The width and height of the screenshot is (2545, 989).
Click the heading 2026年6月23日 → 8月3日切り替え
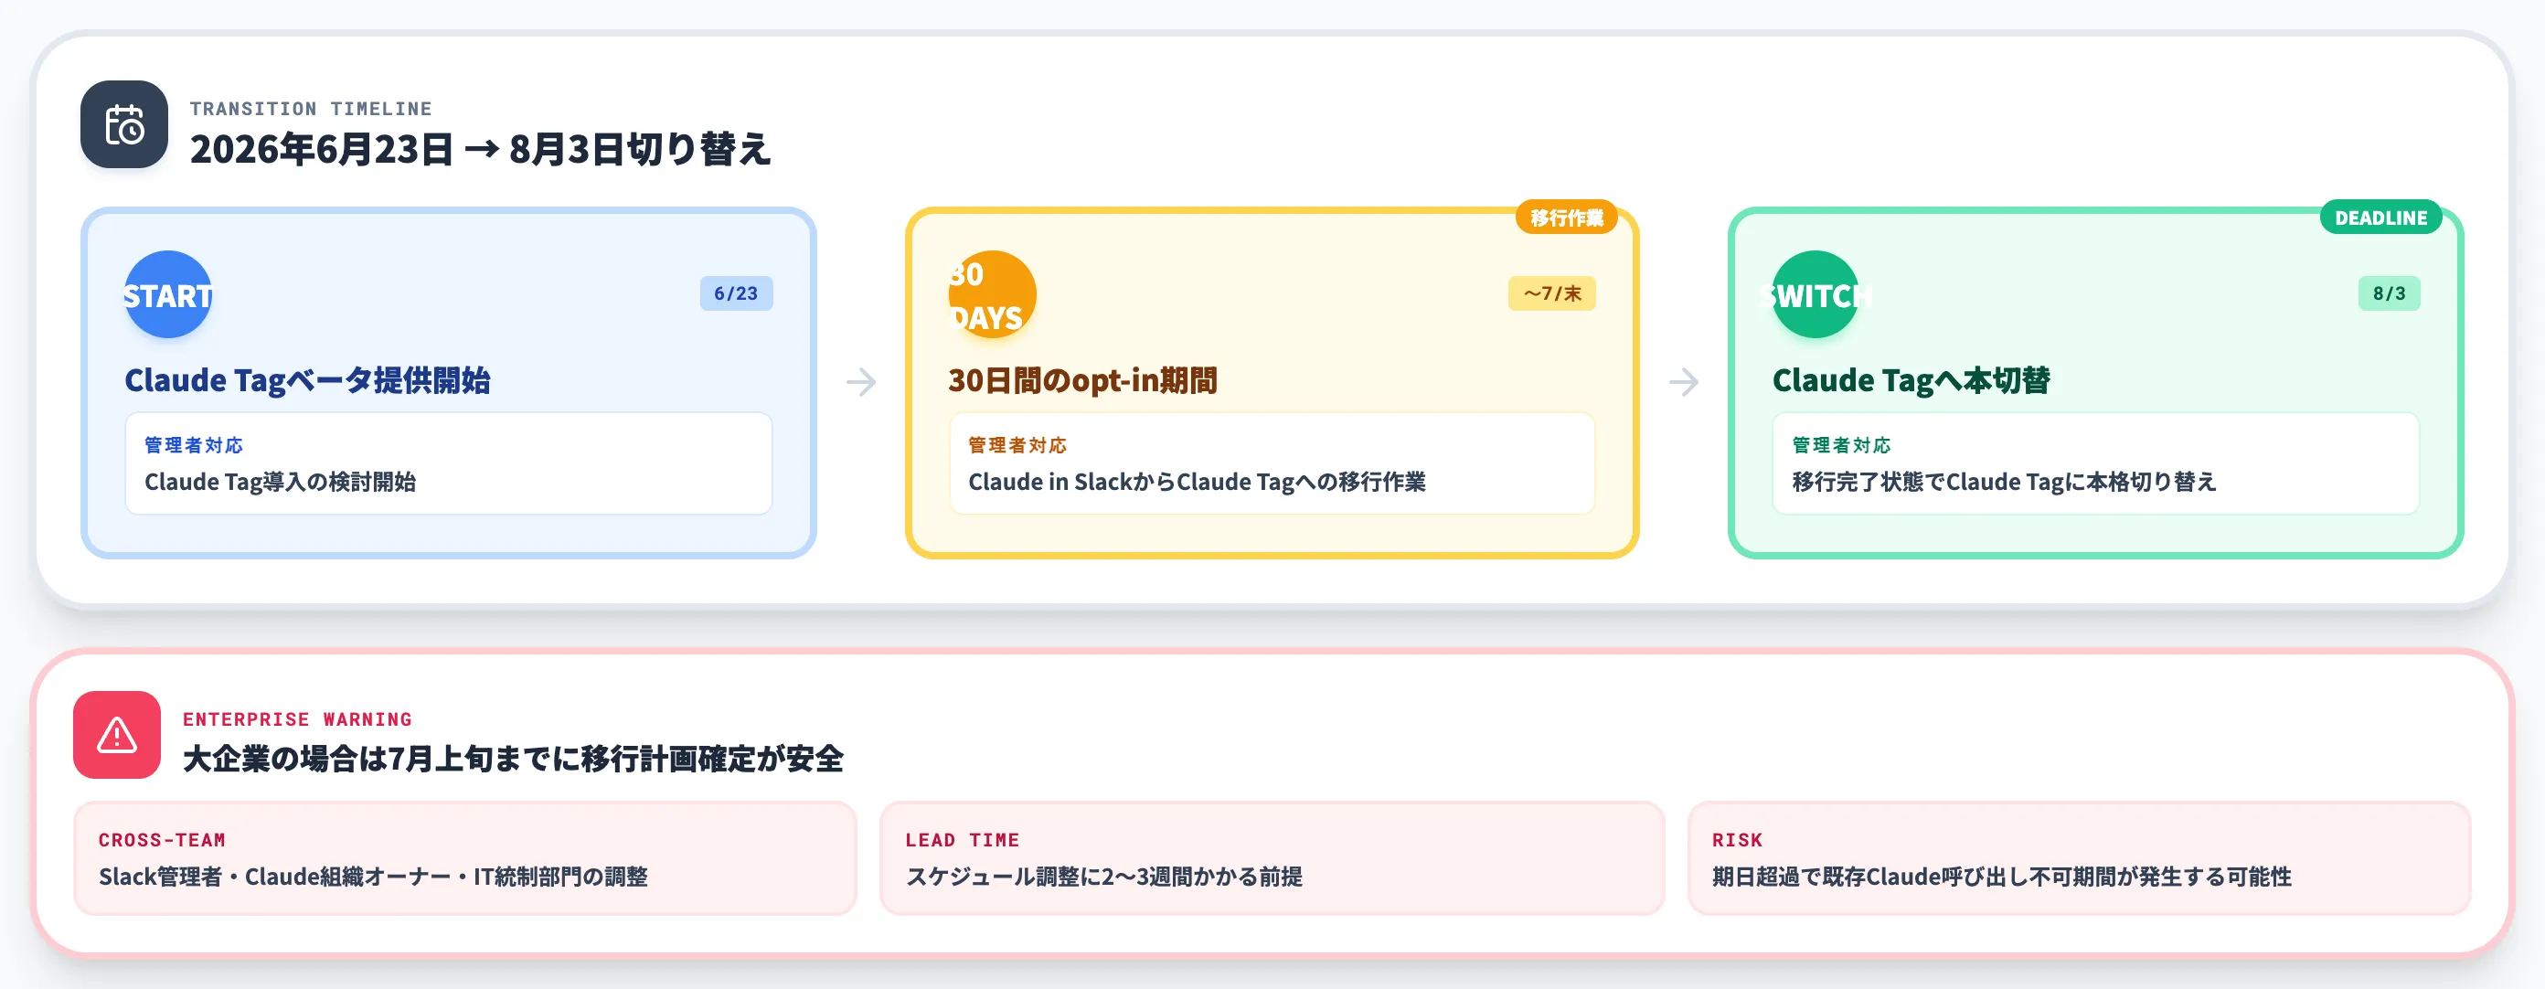(x=480, y=149)
